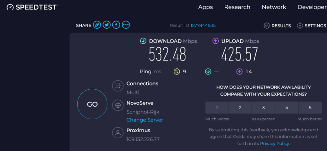Copy the result link share icon
Viewport: 327px width, 151px height.
pos(97,25)
